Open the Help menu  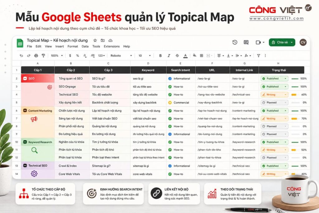[126, 46]
